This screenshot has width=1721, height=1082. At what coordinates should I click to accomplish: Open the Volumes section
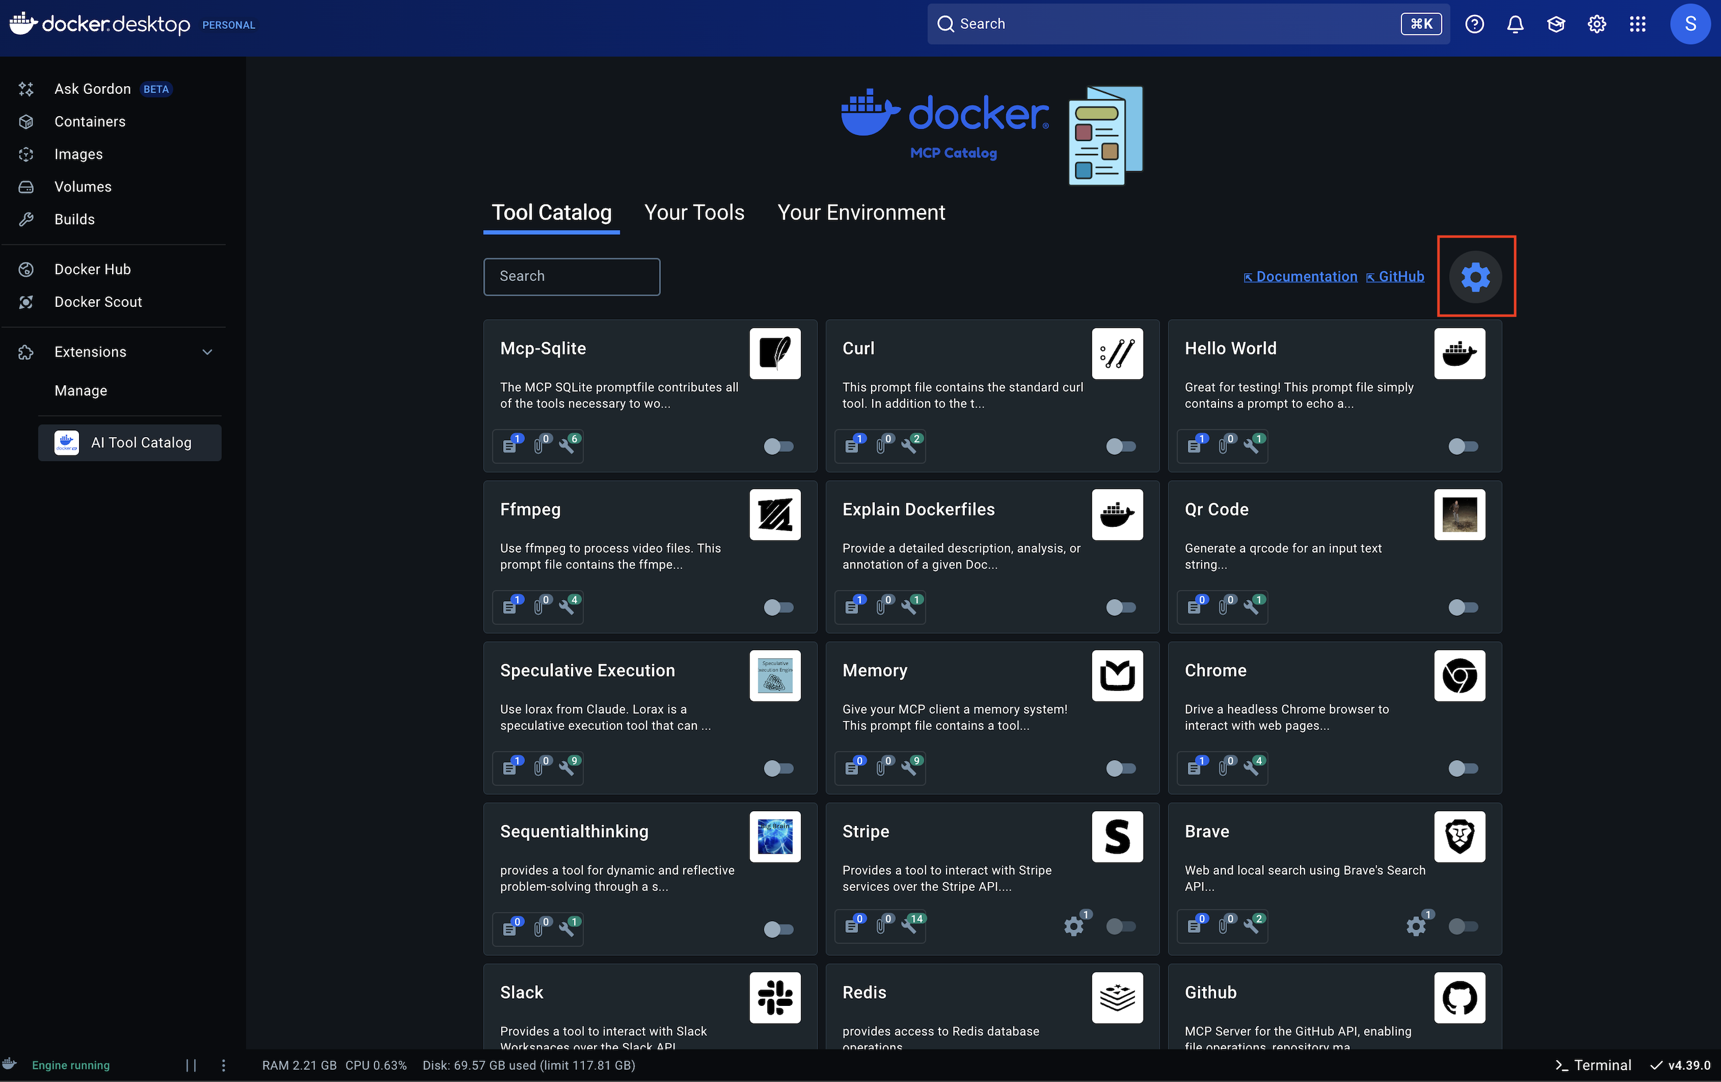pyautogui.click(x=83, y=186)
